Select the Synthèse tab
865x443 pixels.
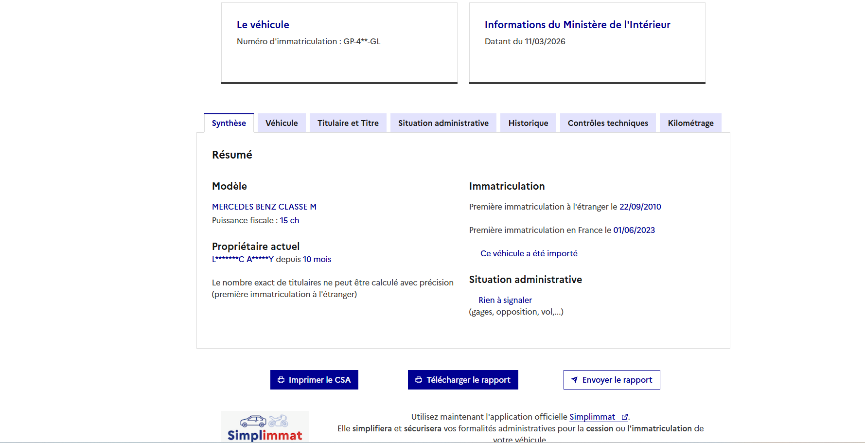[229, 123]
